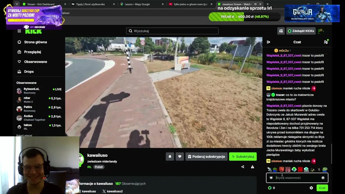The height and width of the screenshot is (194, 345).
Task: Click the Kick logo
Action: pos(33,31)
